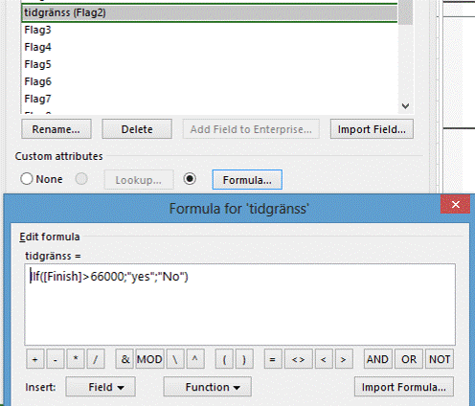Click the Delete button

click(137, 129)
